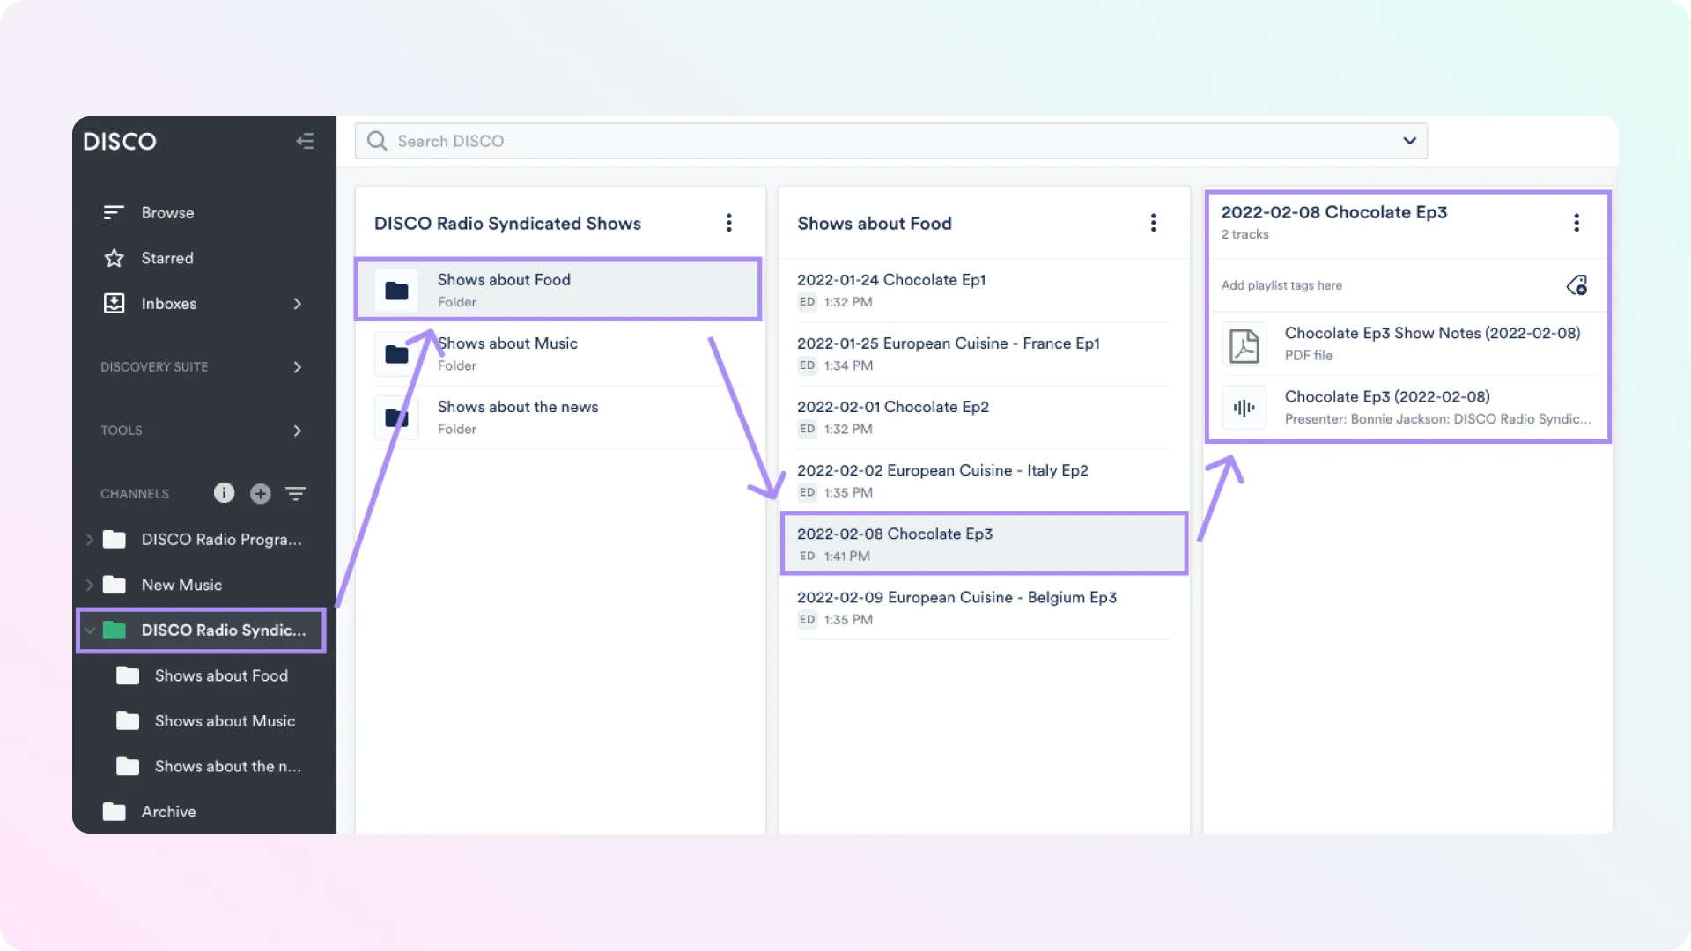The width and height of the screenshot is (1691, 951).
Task: Click the tag icon on the playlist panel
Action: [1577, 284]
